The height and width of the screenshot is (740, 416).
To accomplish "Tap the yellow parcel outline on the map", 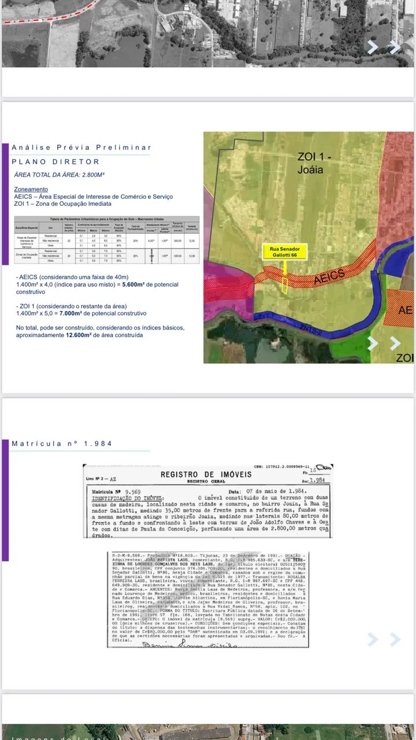I will pyautogui.click(x=285, y=286).
